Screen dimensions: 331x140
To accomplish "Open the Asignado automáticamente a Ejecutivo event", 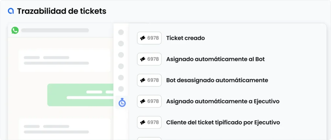I will 223,101.
